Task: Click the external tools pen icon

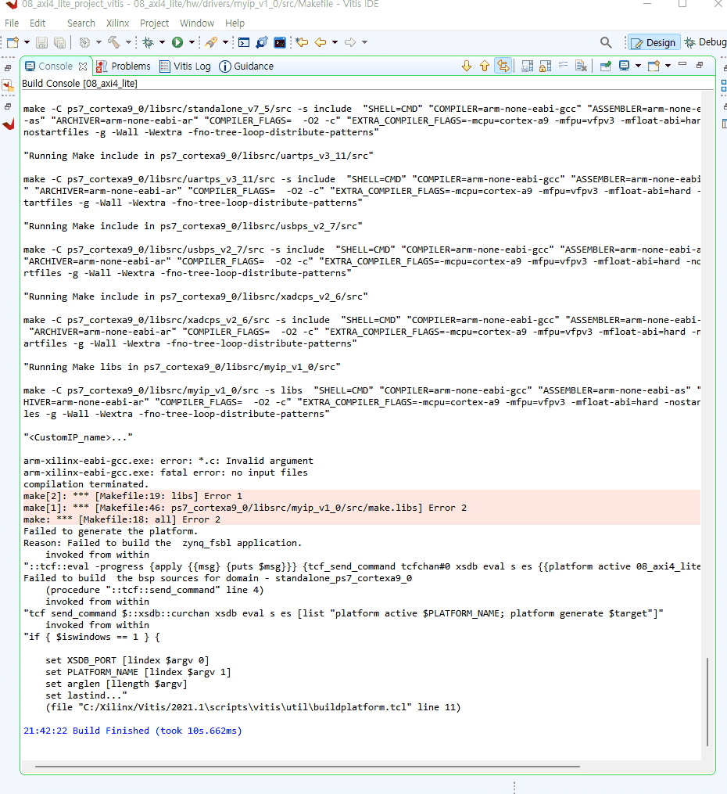Action: point(211,42)
